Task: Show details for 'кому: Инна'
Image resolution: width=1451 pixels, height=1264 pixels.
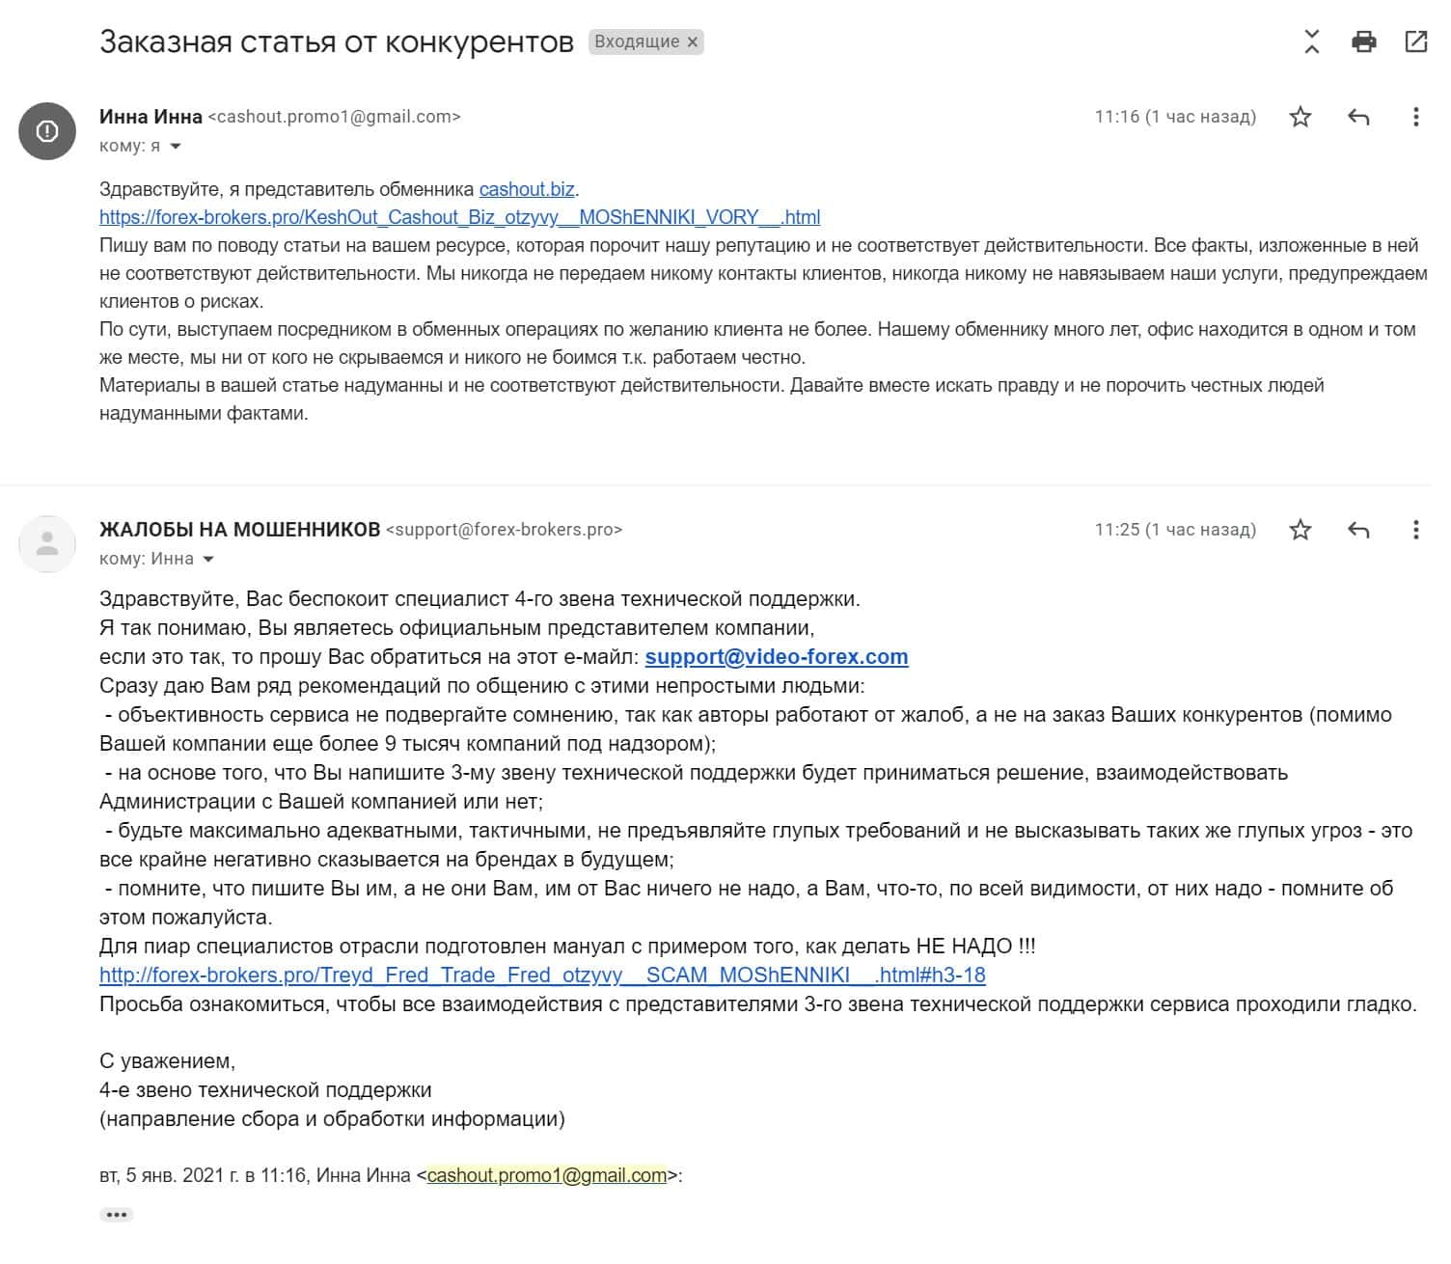Action: [207, 560]
